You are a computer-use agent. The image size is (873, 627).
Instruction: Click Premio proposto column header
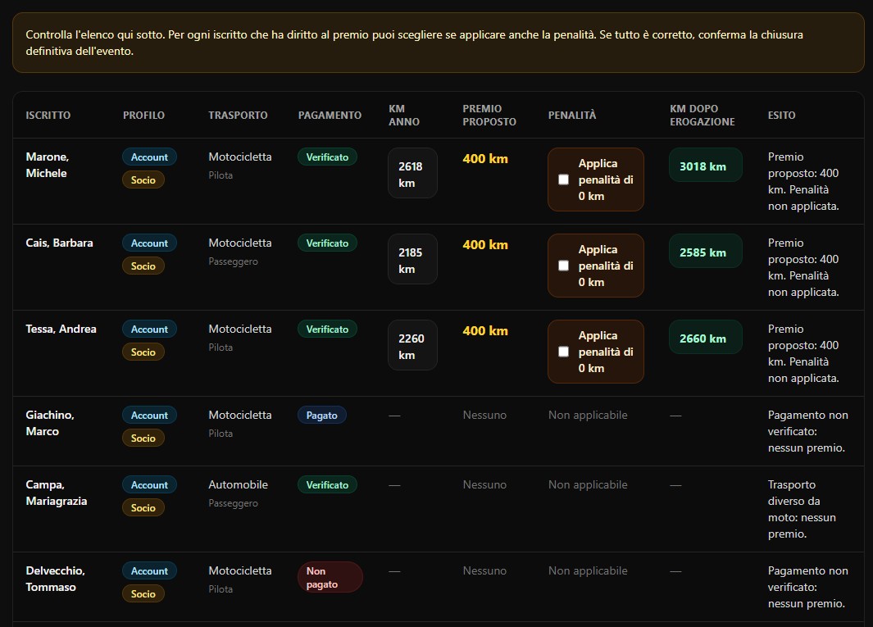coord(489,116)
